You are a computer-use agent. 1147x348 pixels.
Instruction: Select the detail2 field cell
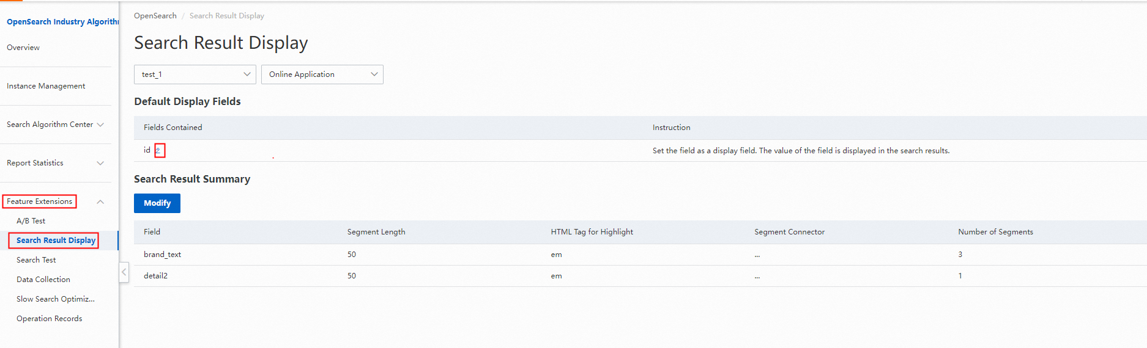[x=155, y=276]
